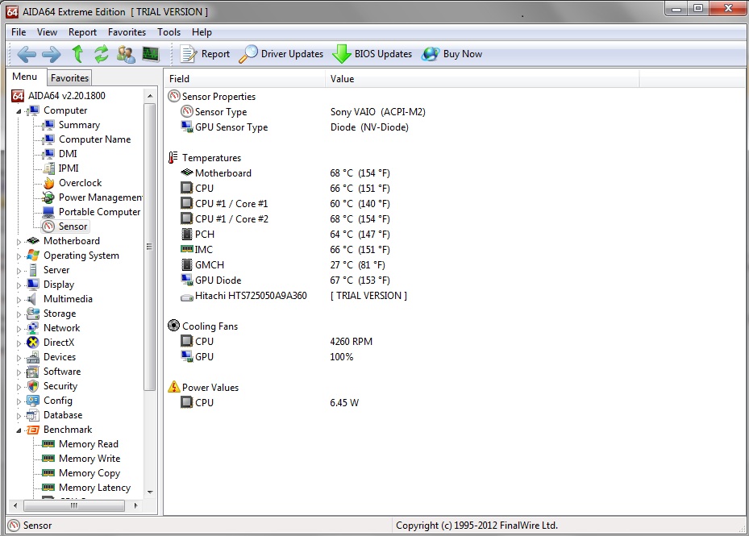Viewport: 749px width, 536px height.
Task: Expand the Display tree node
Action: click(19, 285)
